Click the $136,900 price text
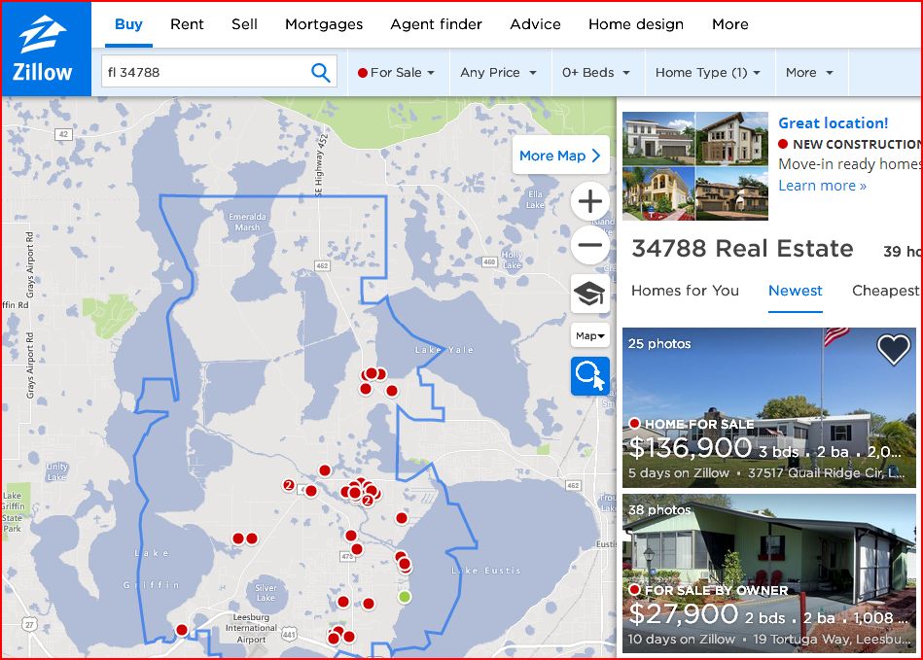Viewport: 923px width, 660px height. click(x=691, y=448)
